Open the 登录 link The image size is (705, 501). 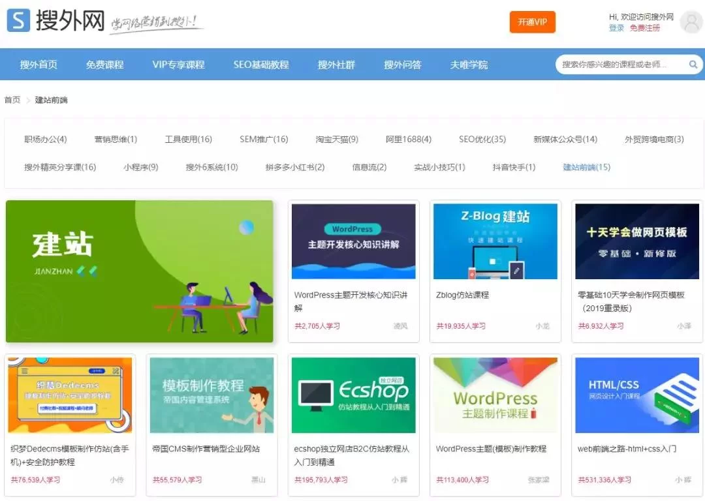[x=615, y=29]
